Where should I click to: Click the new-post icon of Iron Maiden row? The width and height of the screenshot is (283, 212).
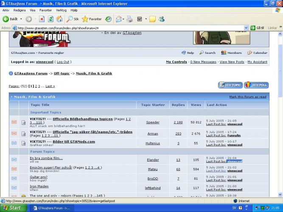click(14, 188)
